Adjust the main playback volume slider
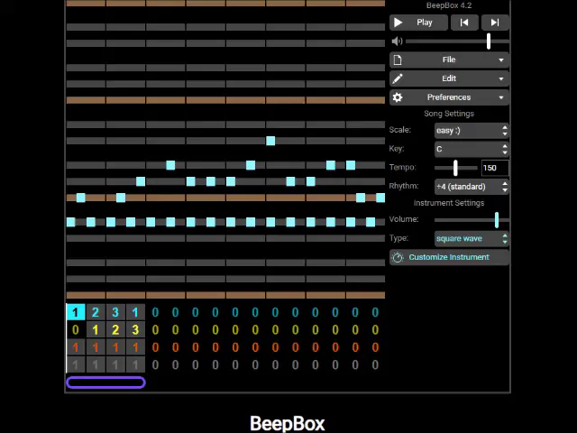 pos(457,41)
